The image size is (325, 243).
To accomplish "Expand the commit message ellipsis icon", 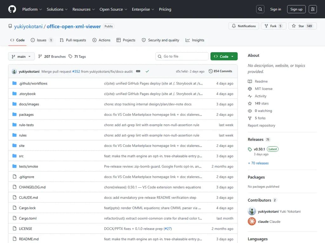I will [x=138, y=71].
